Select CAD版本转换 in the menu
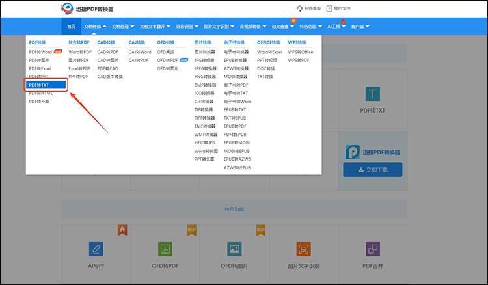The width and height of the screenshot is (488, 285). tap(110, 77)
